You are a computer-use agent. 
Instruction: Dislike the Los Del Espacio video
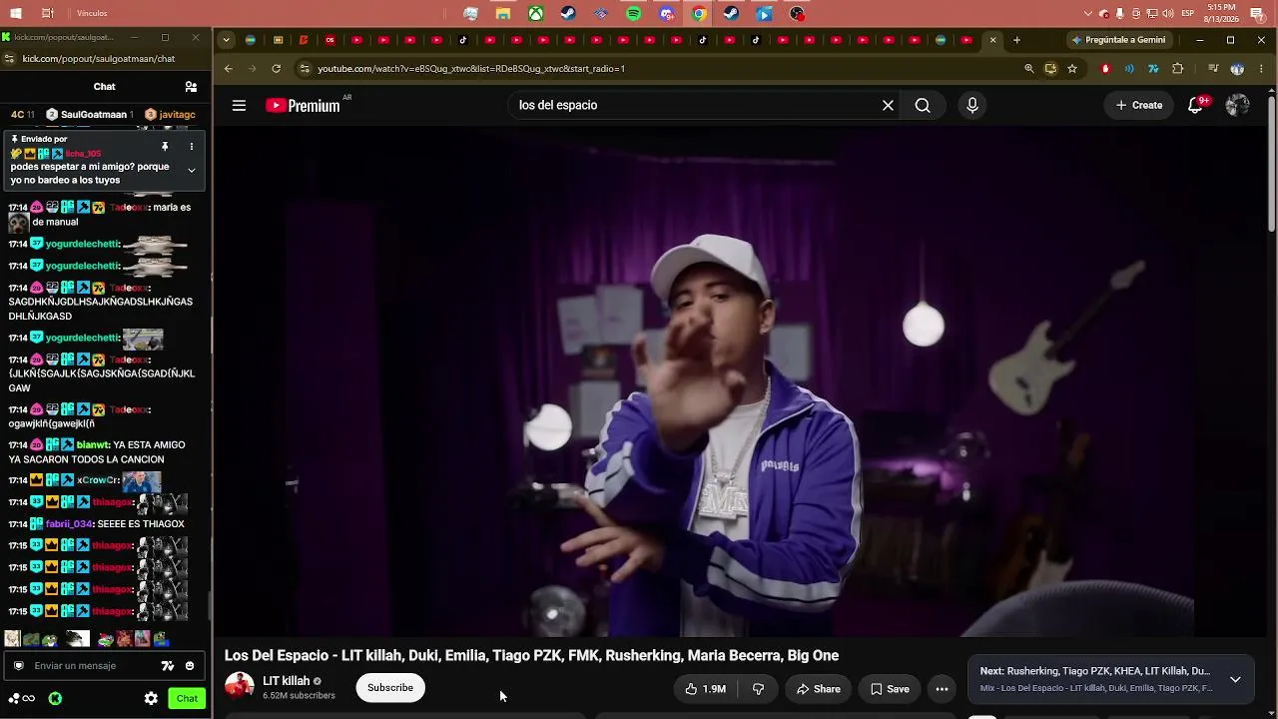tap(758, 689)
